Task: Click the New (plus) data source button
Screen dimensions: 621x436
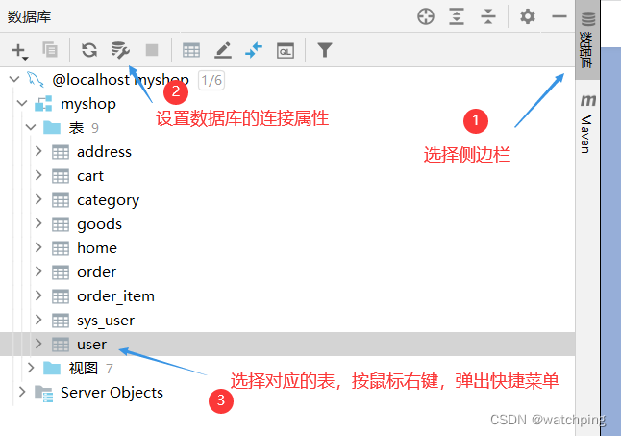Action: (19, 50)
